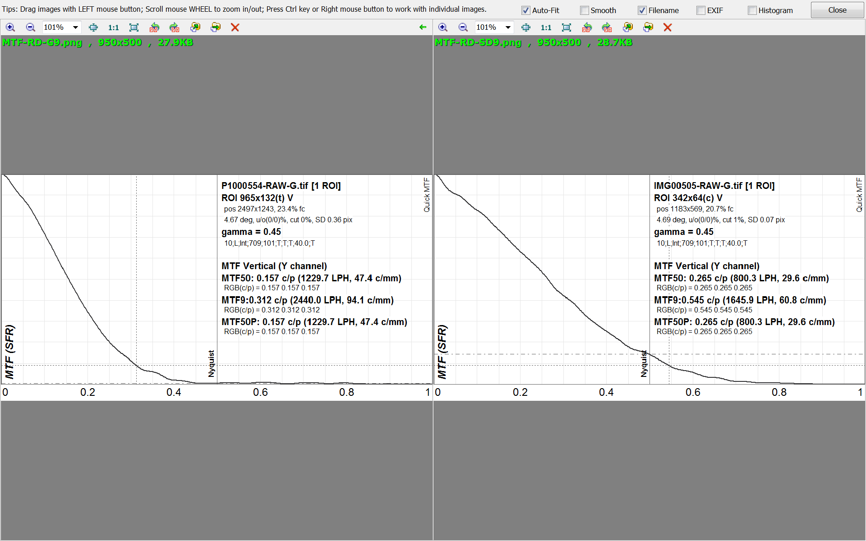Viewport: 866px width, 541px height.
Task: Click left panel's 1:1 actual size icon
Action: 113,28
